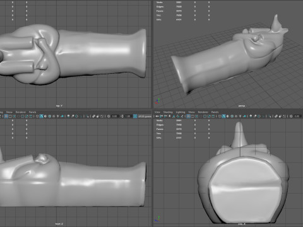The height and width of the screenshot is (227, 303).
Task: Click Shadows icon in side view toolbar
Action: coord(244,116)
